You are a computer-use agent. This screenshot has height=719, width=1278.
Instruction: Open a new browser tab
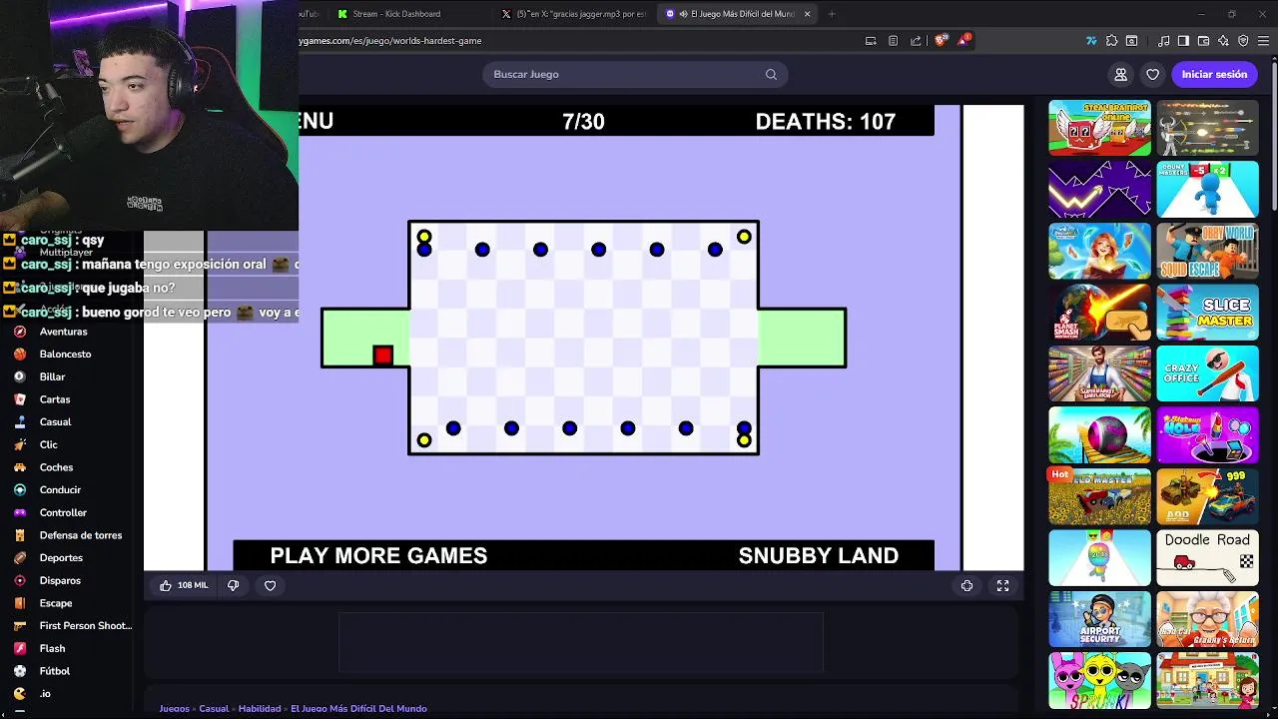(832, 14)
